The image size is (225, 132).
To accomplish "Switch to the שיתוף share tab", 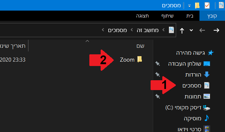I will click(167, 16).
